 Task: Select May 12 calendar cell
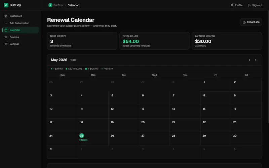point(124,112)
